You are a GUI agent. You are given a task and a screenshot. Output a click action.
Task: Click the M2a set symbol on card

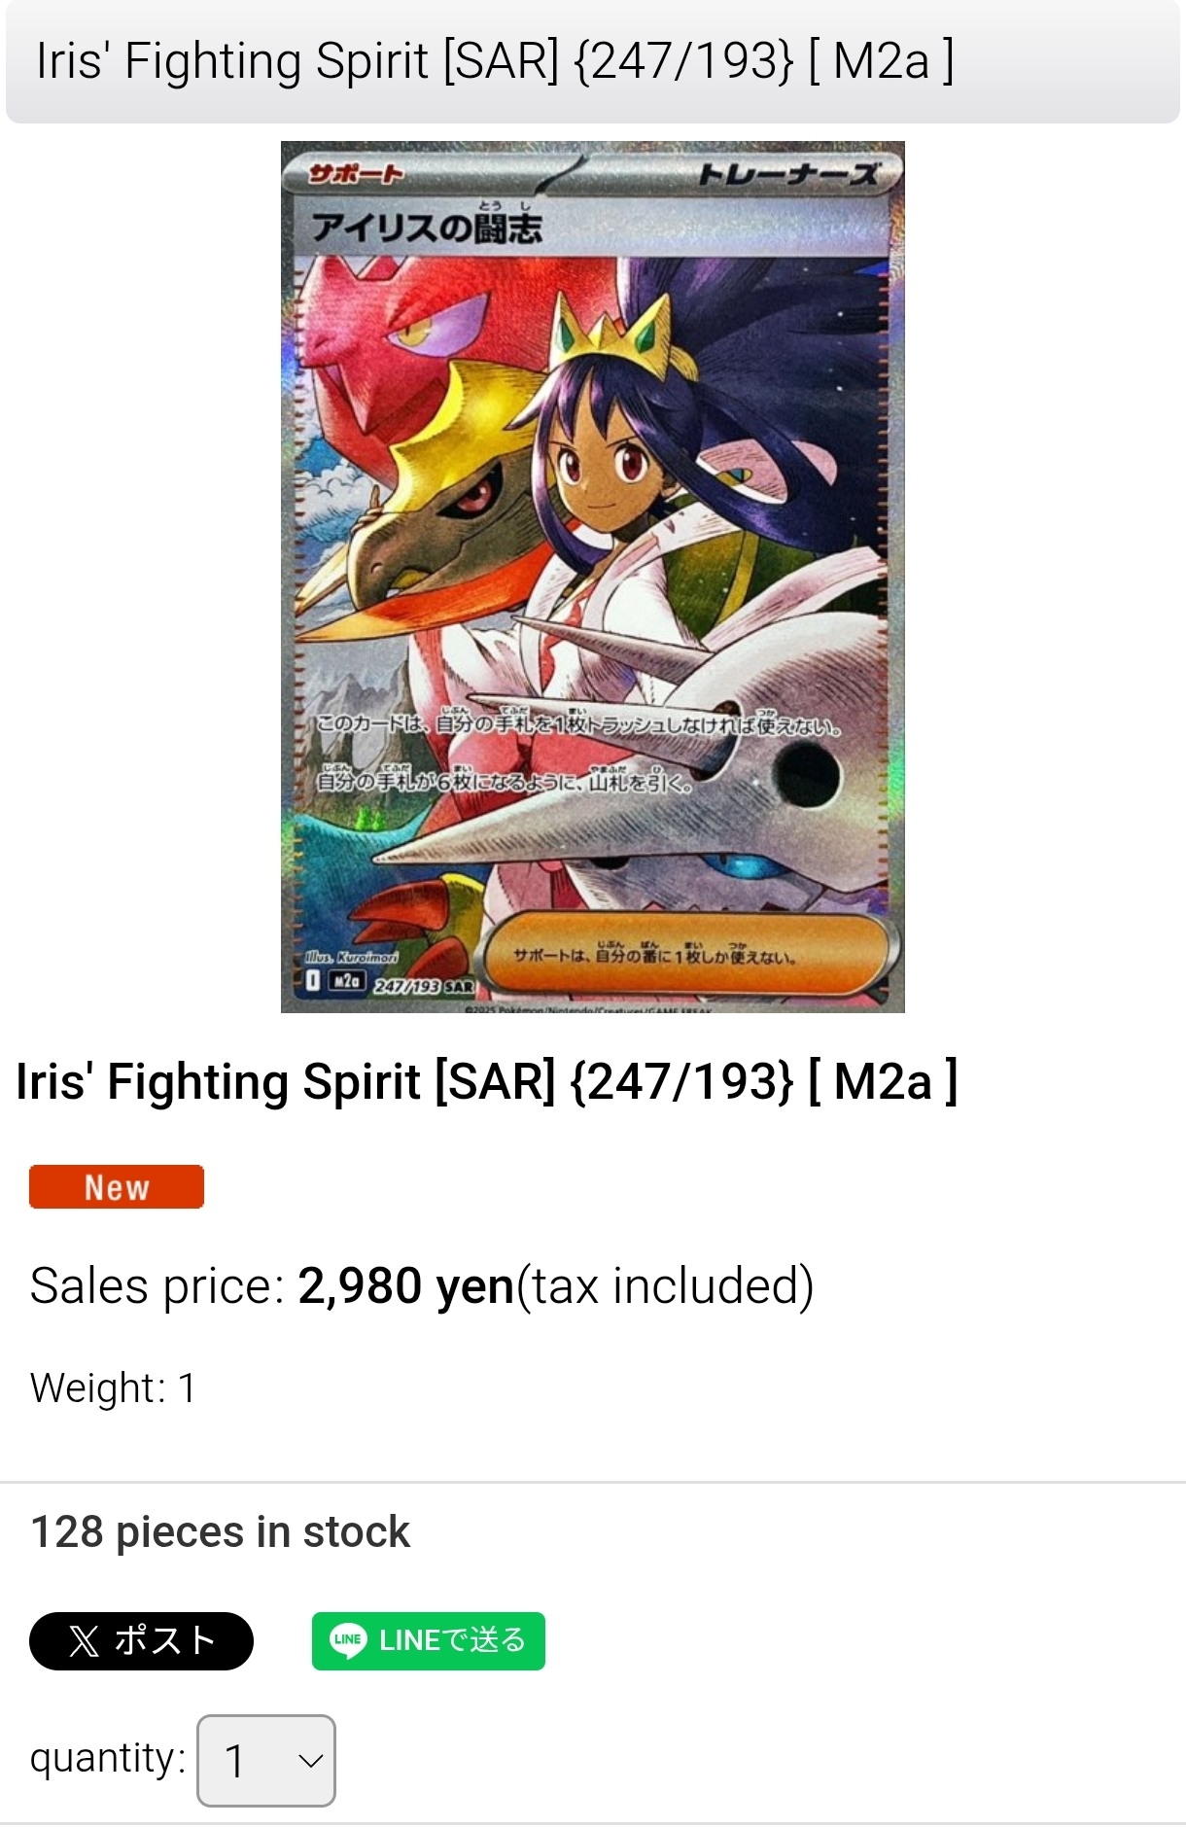[345, 981]
